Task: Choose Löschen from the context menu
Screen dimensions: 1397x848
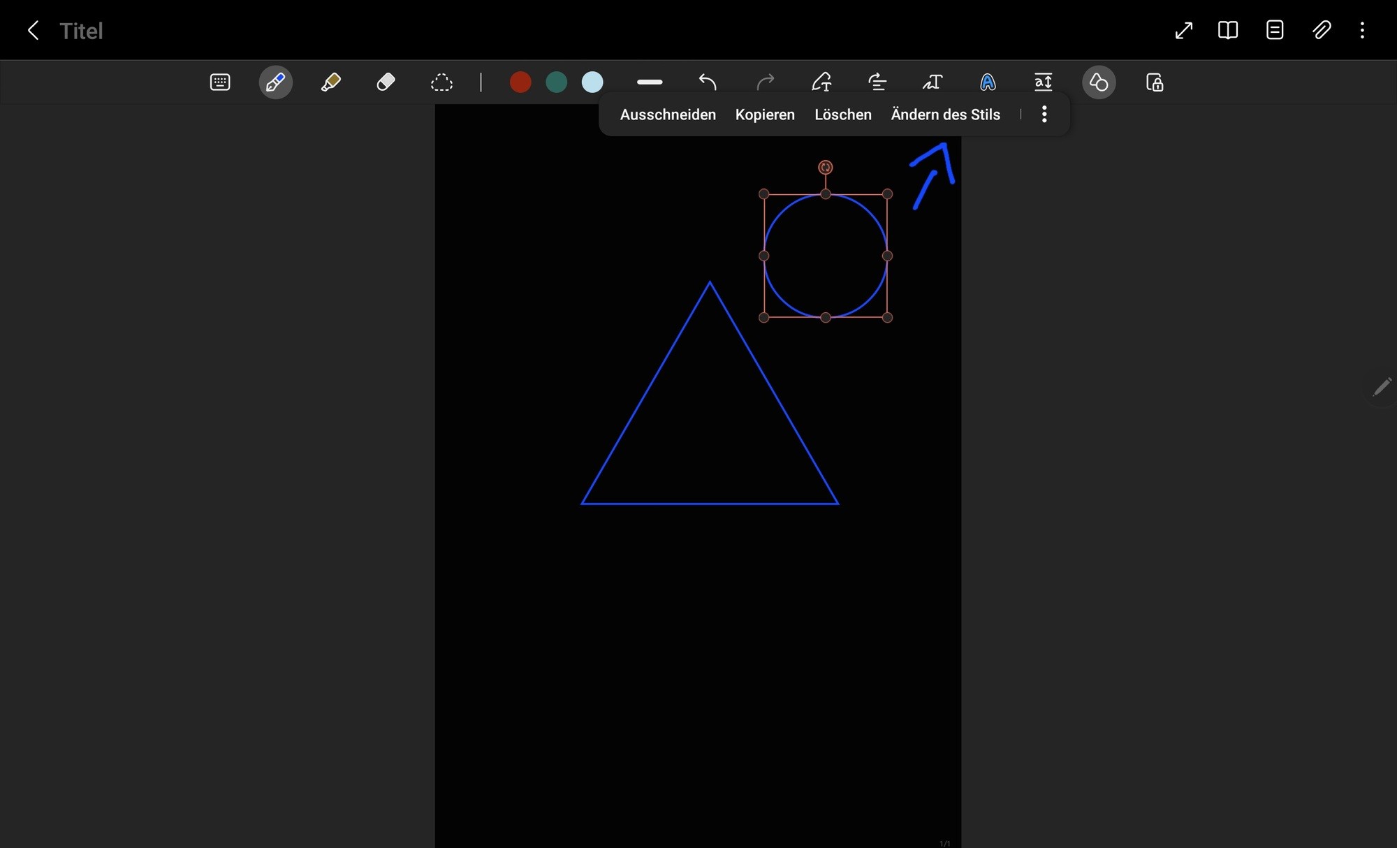Action: tap(843, 115)
